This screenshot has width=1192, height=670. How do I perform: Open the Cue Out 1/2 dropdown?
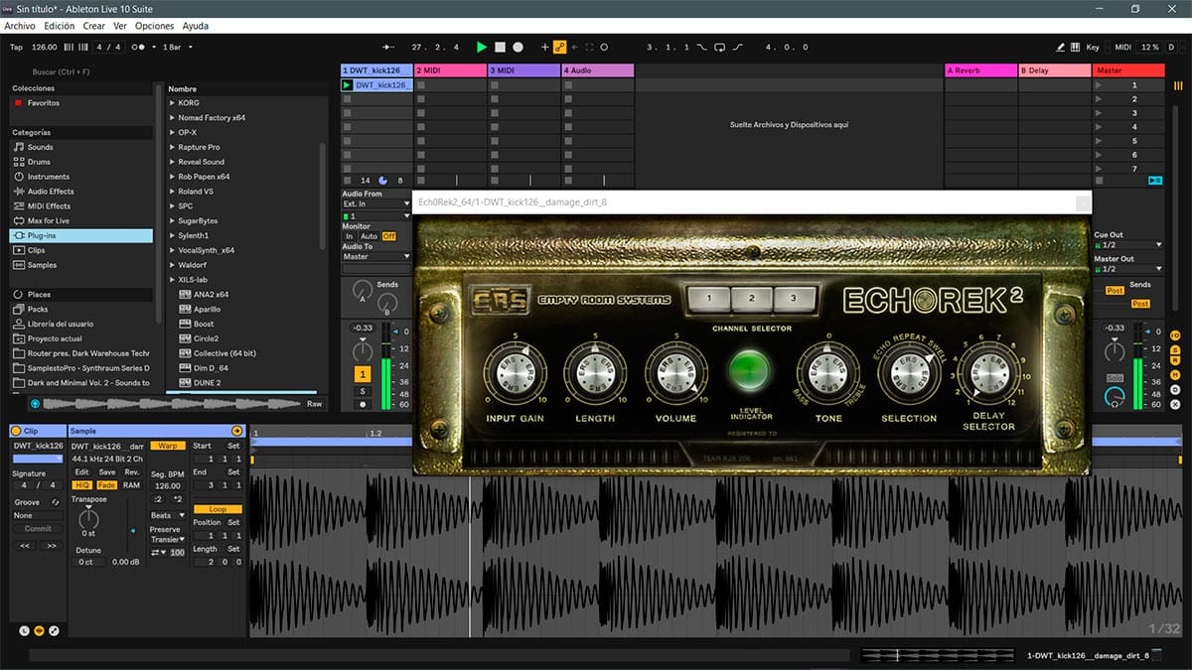(1128, 245)
